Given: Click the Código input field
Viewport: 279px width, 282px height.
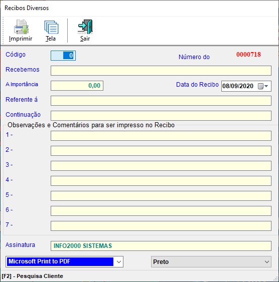Looking at the screenshot, I should pos(63,56).
